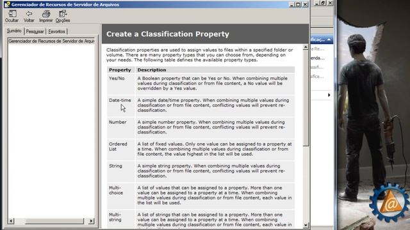Image resolution: width=410 pixels, height=230 pixels.
Task: Click the Property column header
Action: click(121, 70)
